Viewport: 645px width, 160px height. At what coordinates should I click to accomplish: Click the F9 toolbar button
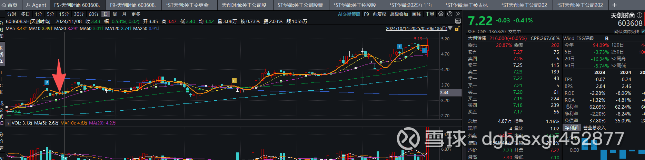[x=366, y=14]
